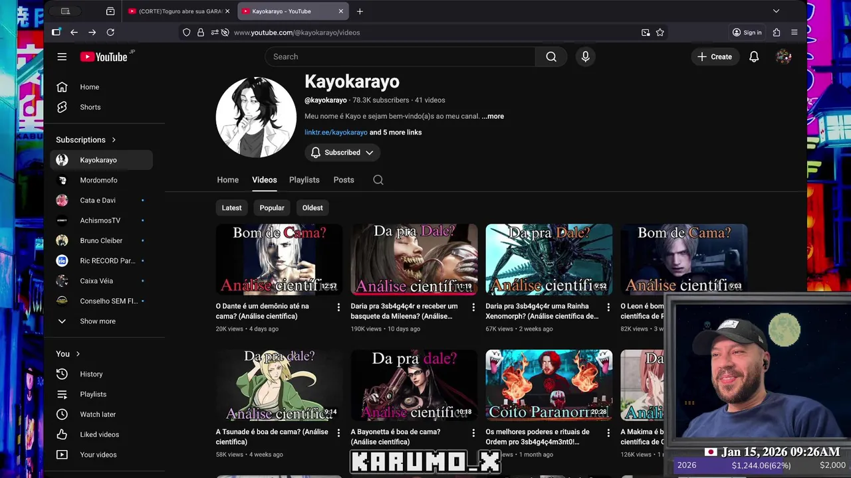Viewport: 851px width, 478px height.
Task: Click the browser Sign in button
Action: point(747,33)
